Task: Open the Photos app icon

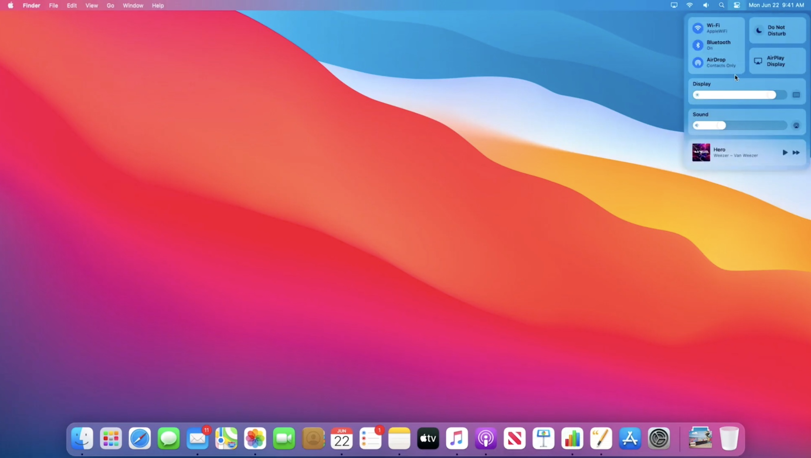Action: pos(255,438)
